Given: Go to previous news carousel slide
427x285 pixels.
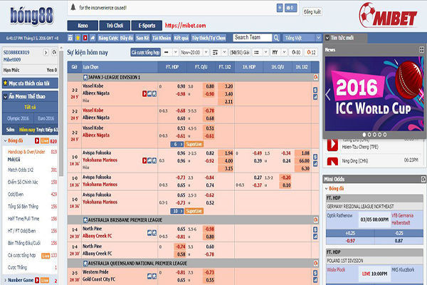Looking at the screenshot, I should tap(328, 95).
